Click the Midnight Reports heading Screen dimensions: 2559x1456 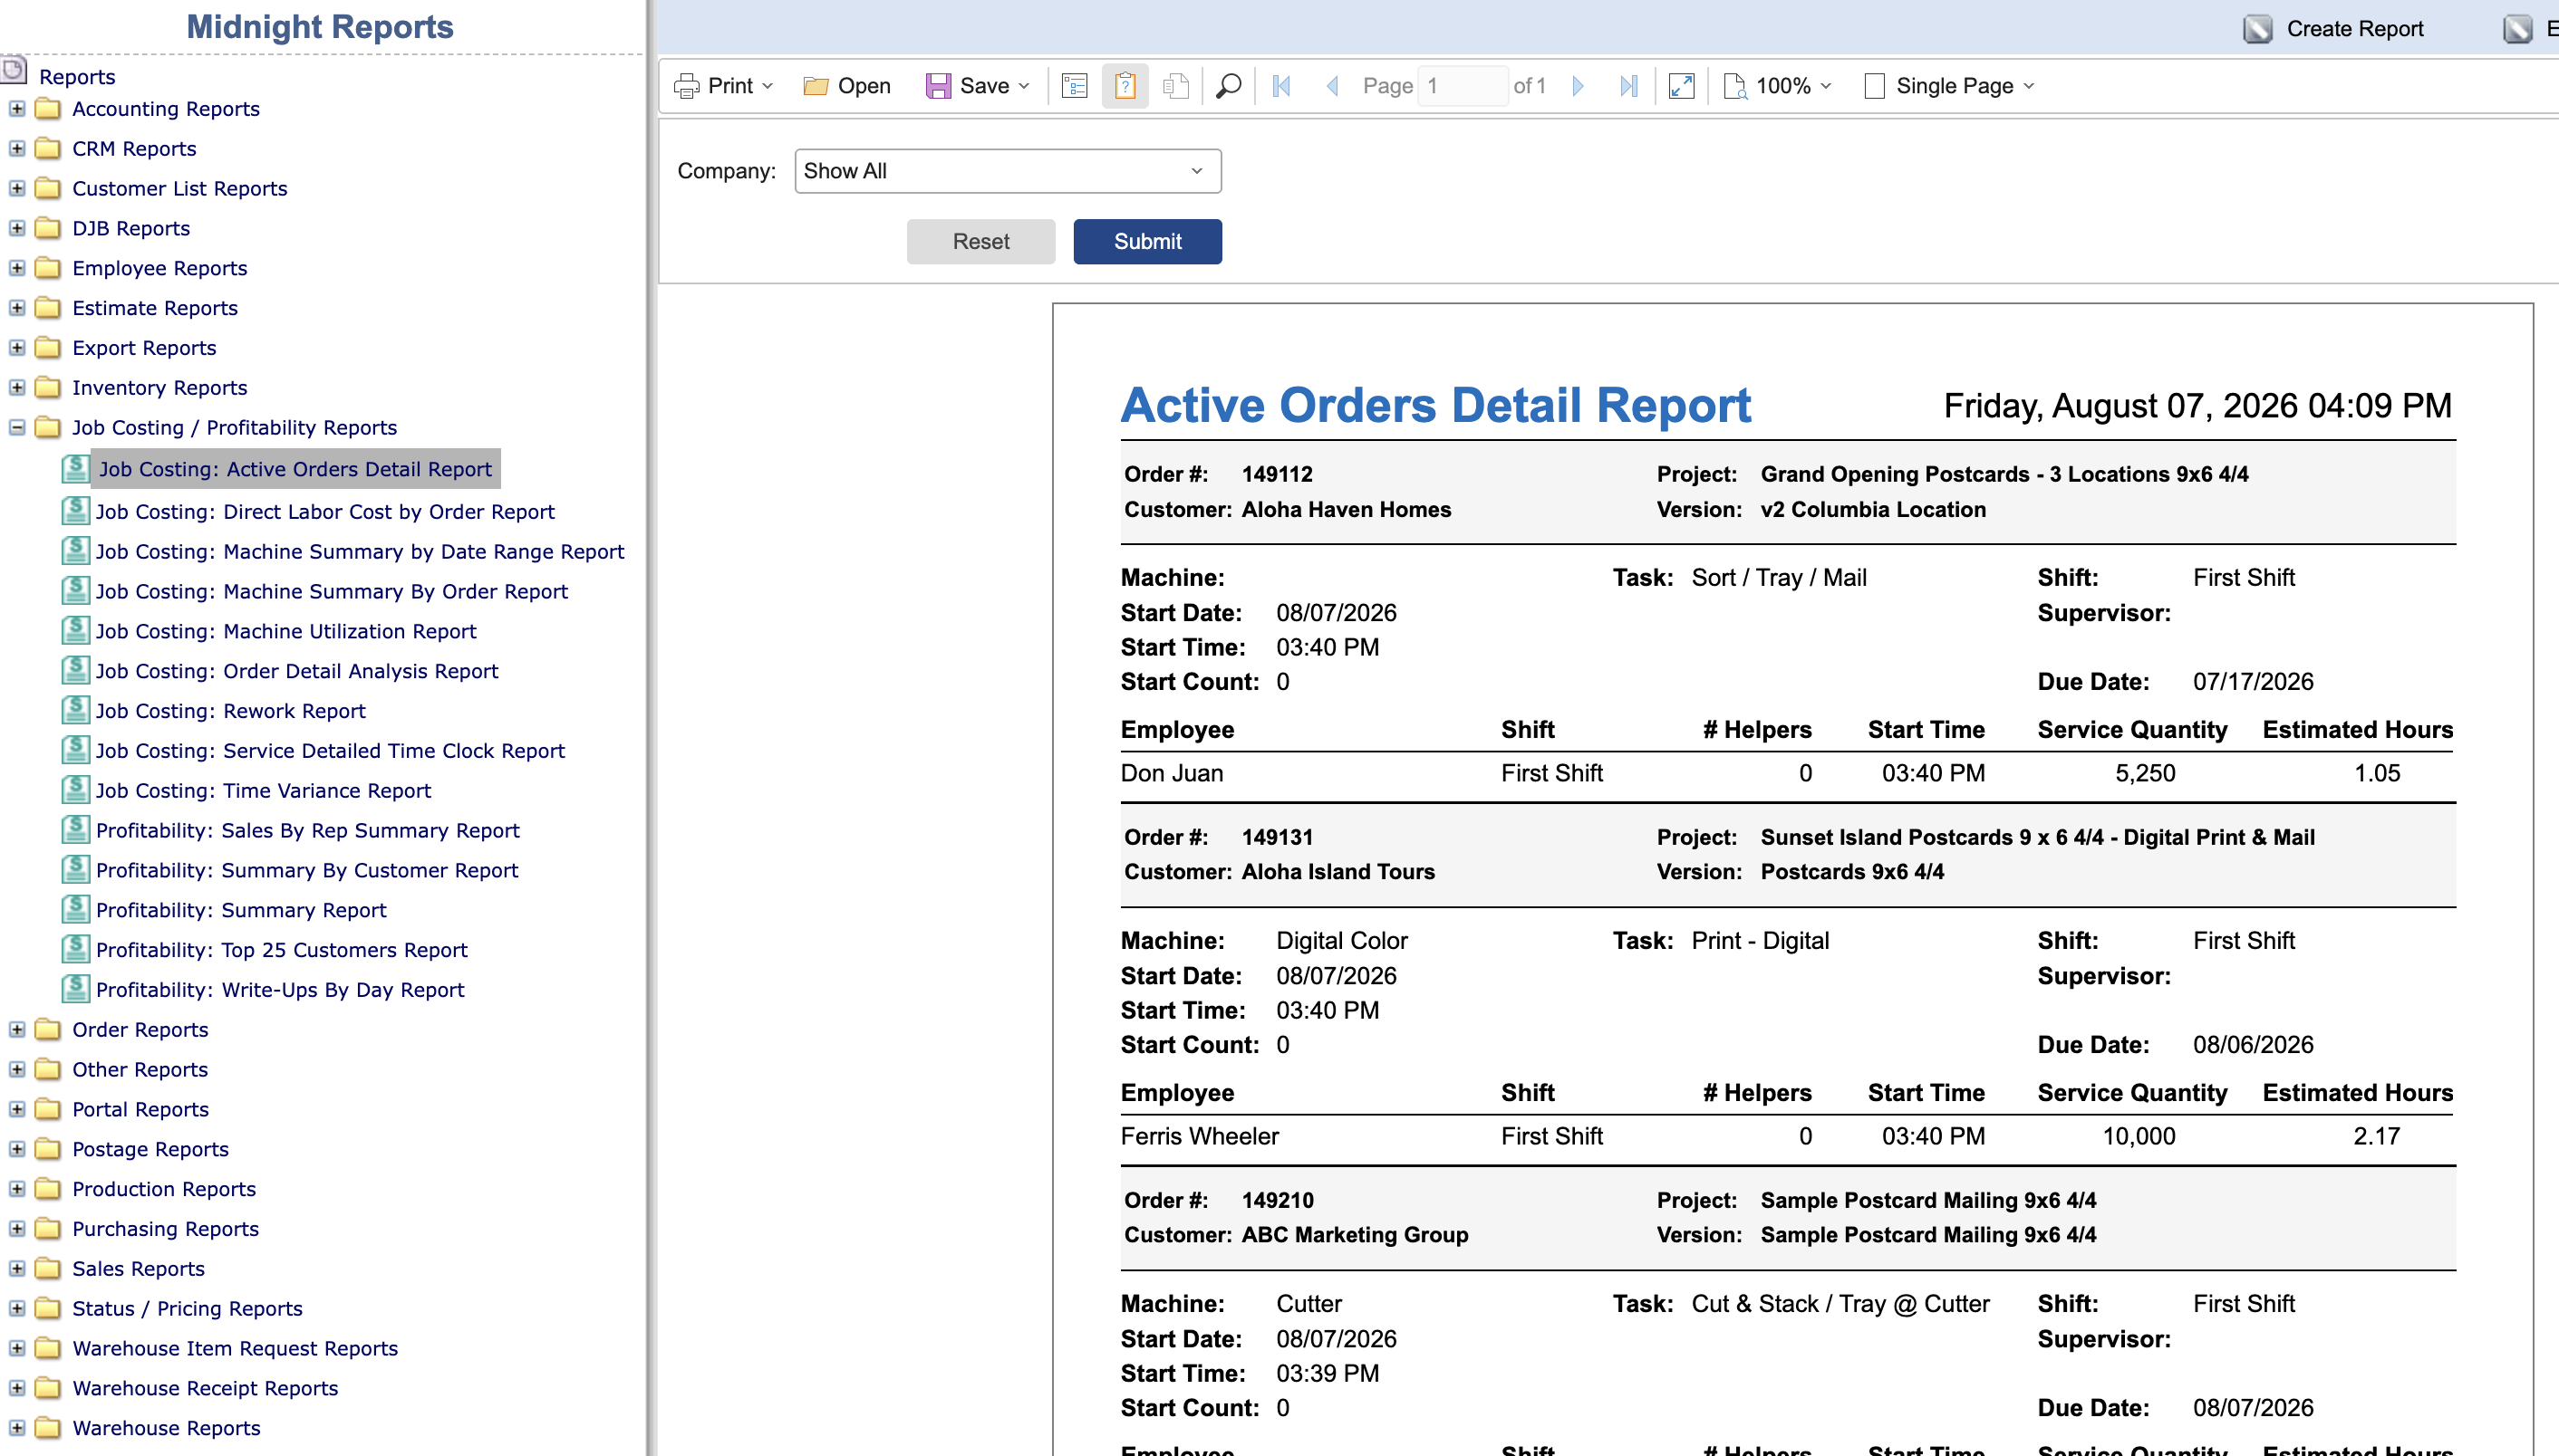pos(320,27)
